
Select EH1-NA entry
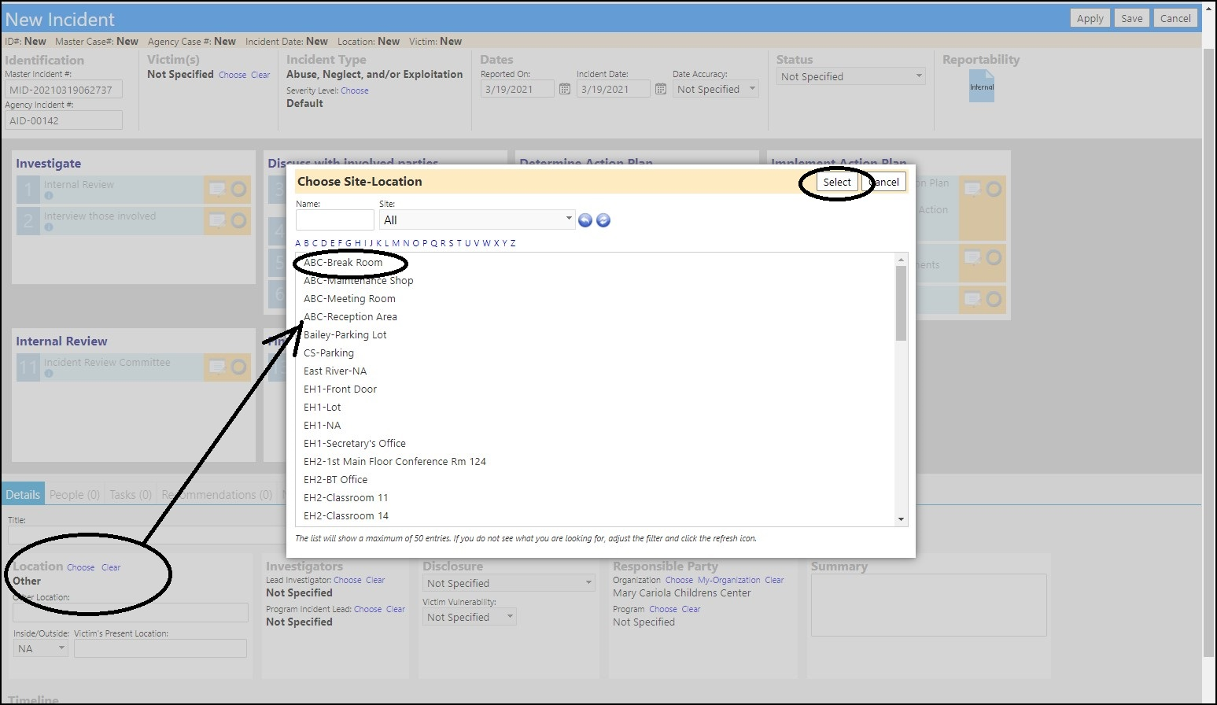tap(323, 426)
